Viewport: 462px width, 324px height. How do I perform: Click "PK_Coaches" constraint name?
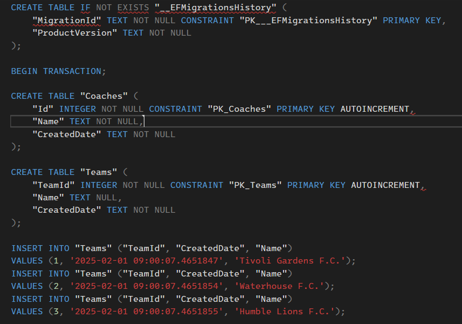coord(239,109)
